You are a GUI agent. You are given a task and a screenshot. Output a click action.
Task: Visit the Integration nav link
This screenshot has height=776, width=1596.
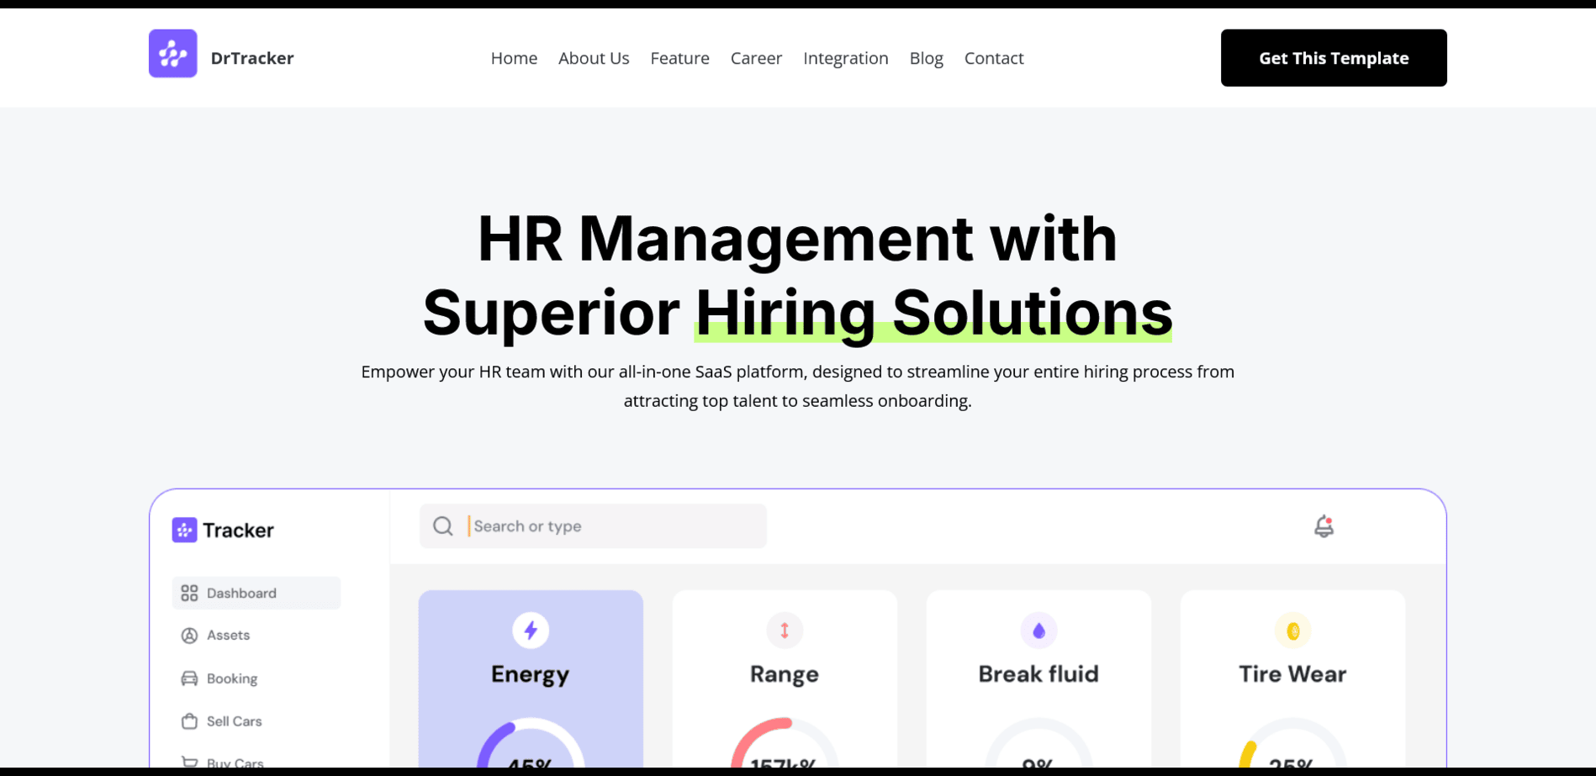[x=845, y=58]
